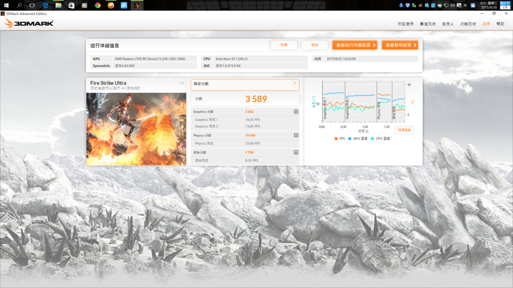The height and width of the screenshot is (288, 513).
Task: Select the 结果 tab
Action: click(x=486, y=24)
